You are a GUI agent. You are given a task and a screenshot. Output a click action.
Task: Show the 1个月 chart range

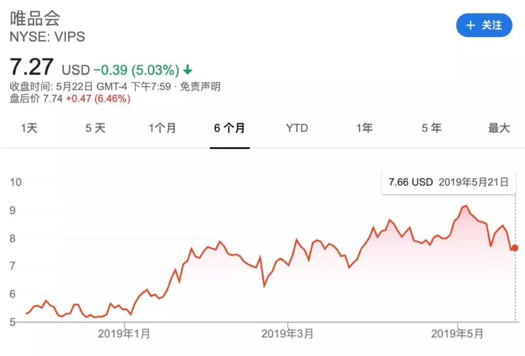(x=162, y=128)
